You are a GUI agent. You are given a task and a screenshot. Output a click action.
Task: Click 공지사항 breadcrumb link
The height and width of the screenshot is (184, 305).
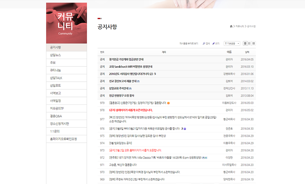coord(251,26)
